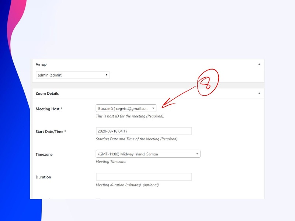Focus the empty Duration input field
This screenshot has width=295, height=221.
pyautogui.click(x=144, y=177)
